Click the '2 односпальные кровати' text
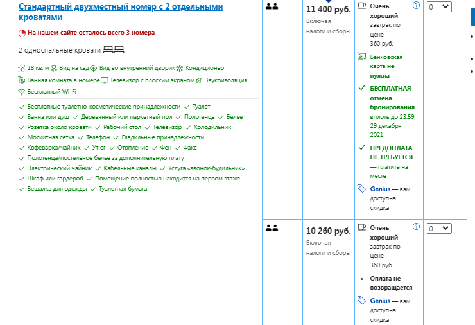The height and width of the screenshot is (325, 475). tap(60, 50)
